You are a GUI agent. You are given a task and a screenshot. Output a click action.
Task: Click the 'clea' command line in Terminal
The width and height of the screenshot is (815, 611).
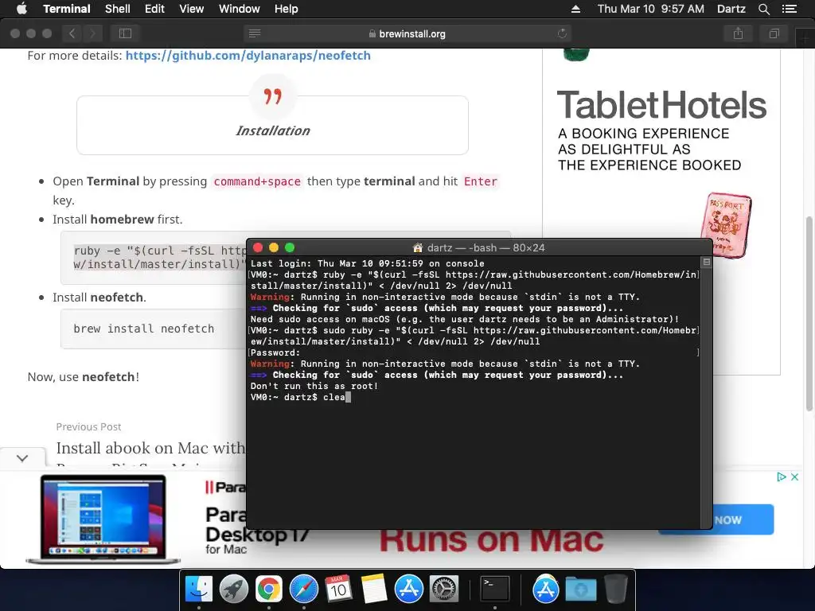point(300,397)
